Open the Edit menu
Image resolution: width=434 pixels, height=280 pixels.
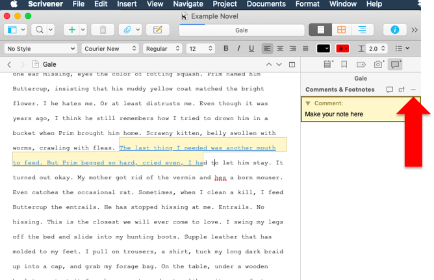click(x=101, y=4)
